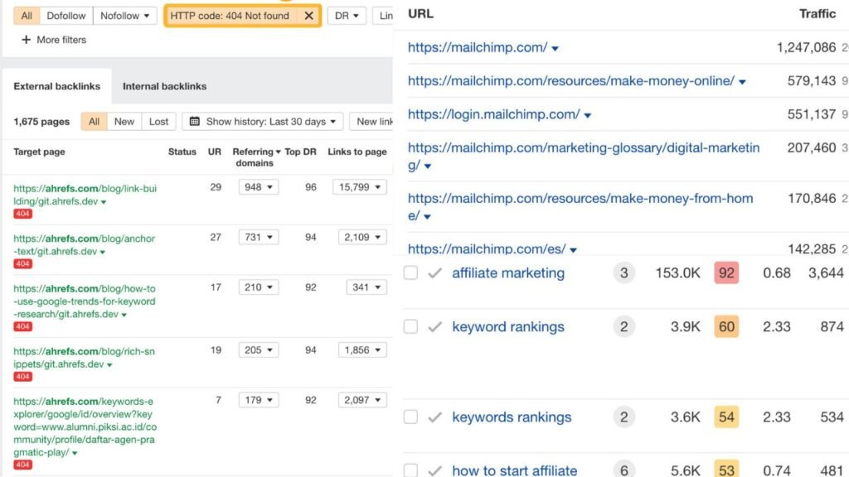Expand the DR filter dropdown
The height and width of the screenshot is (477, 849).
click(347, 16)
